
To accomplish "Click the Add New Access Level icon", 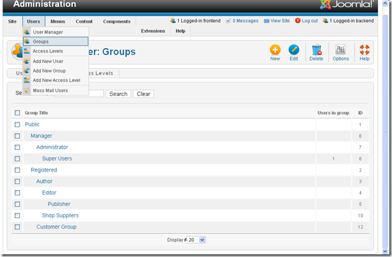I will (27, 80).
